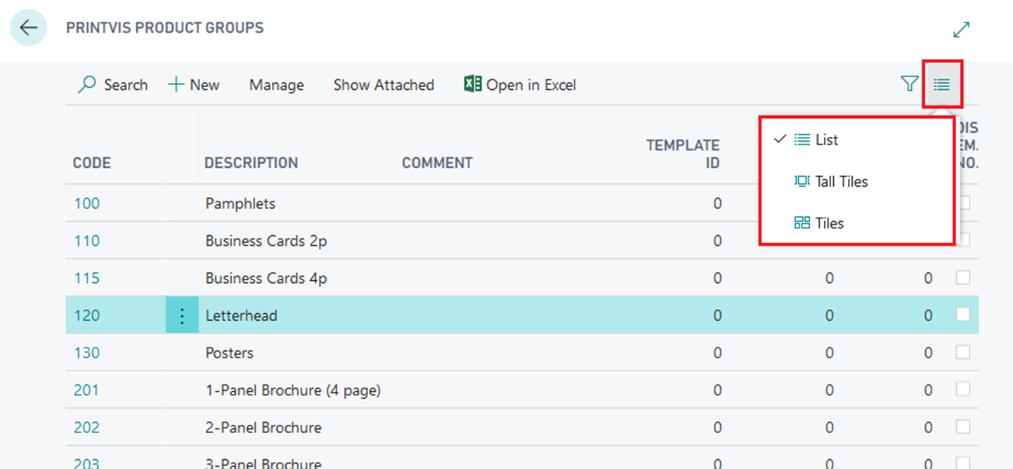Click the expand page diagonal arrows icon

pos(961,29)
